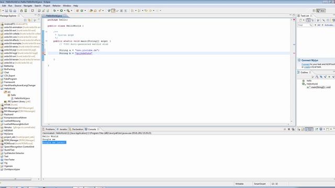
Task: Click the Package Explorer horizontal scrollbar
Action: coord(15,179)
